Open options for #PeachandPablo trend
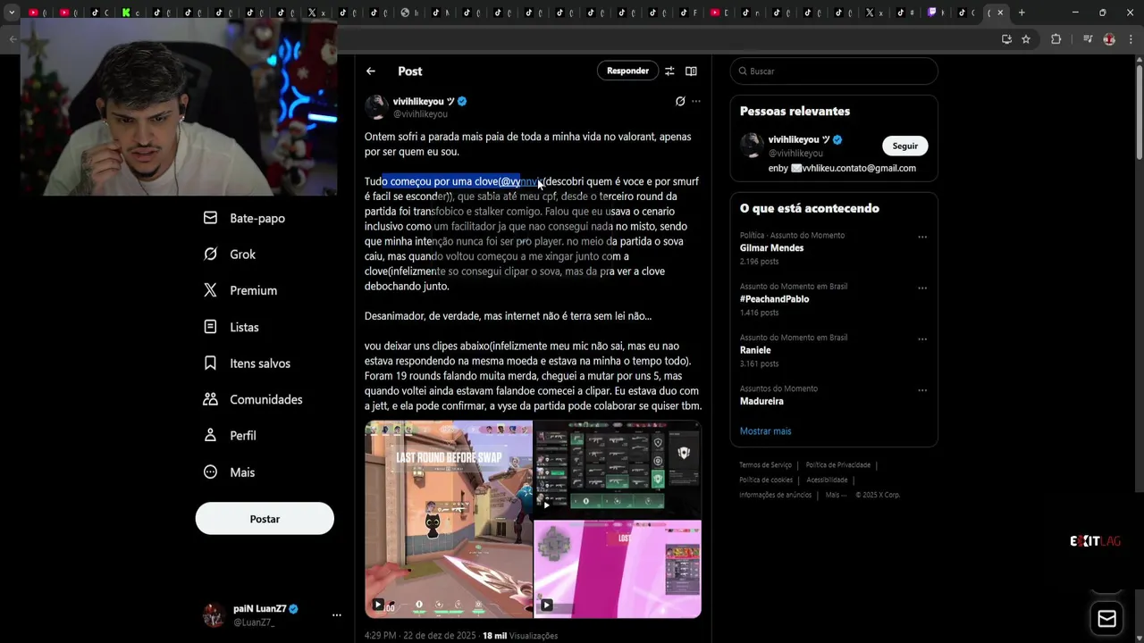 tap(922, 288)
